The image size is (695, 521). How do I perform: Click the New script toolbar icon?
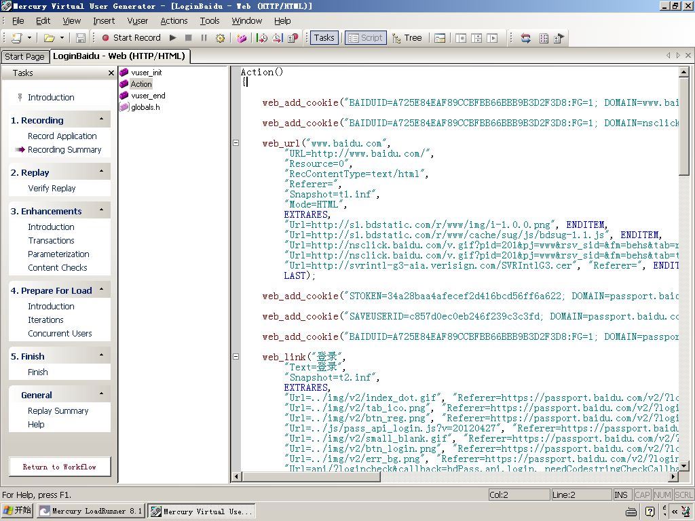(16, 38)
